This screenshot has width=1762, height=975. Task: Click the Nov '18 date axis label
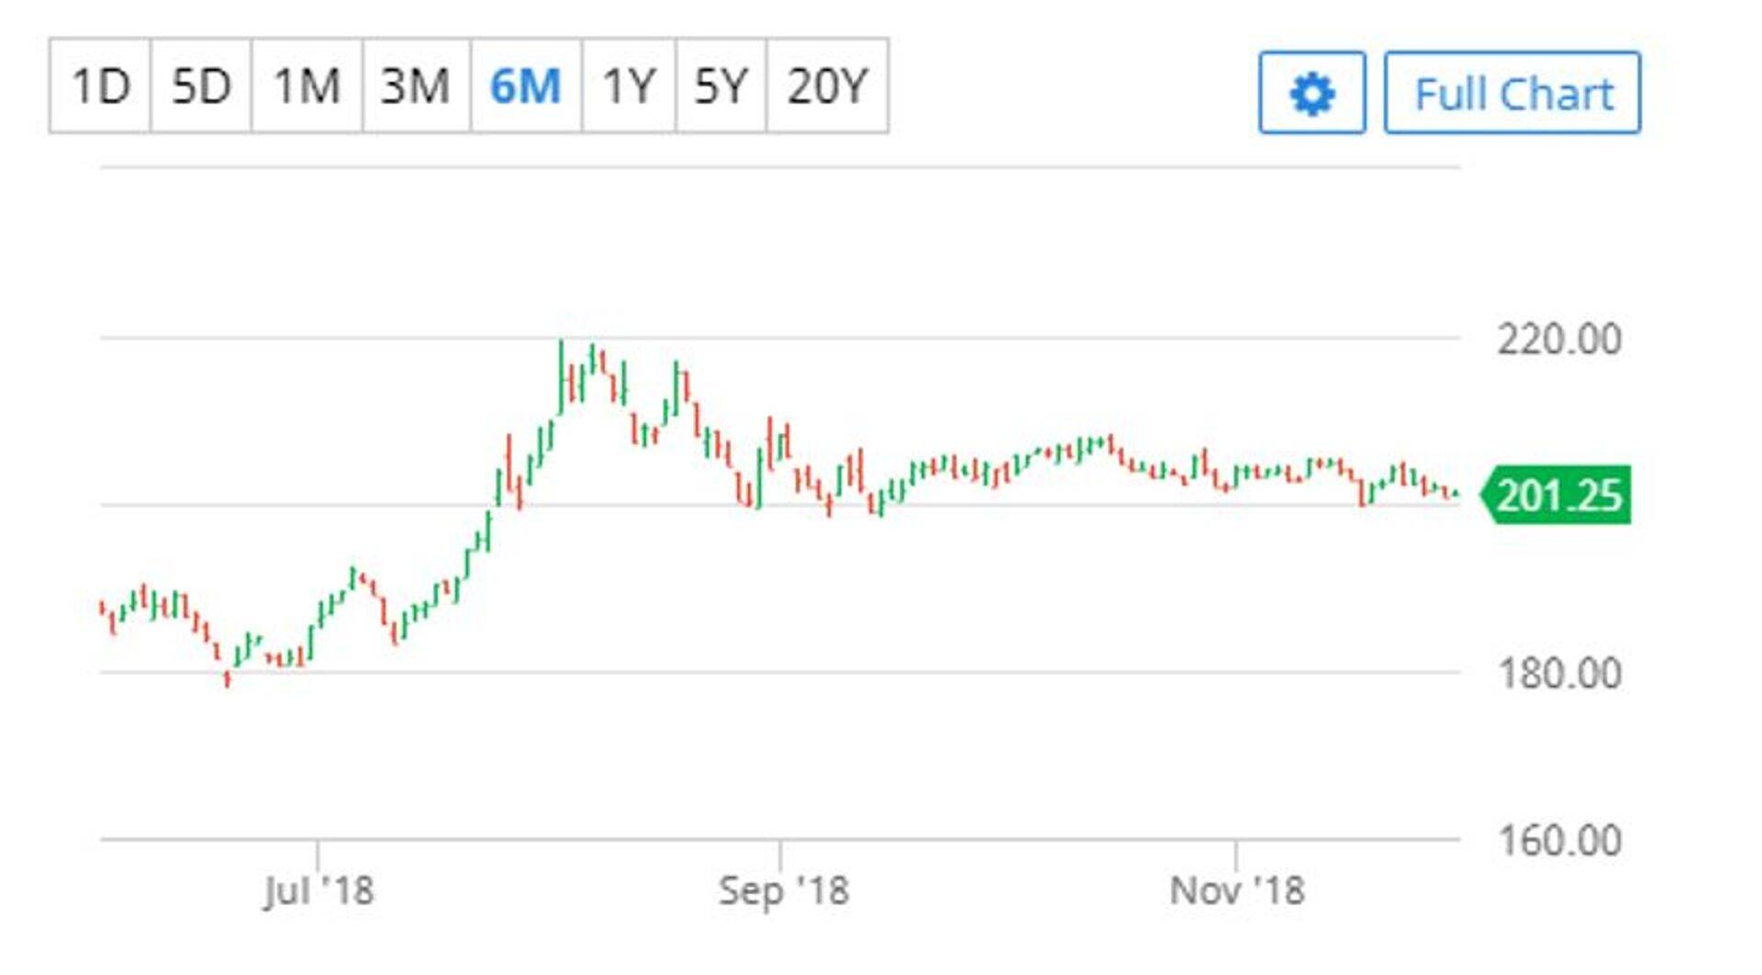coord(1236,891)
